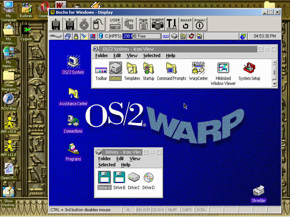
Task: Select the Drive A floppy icon
Action: [104, 180]
